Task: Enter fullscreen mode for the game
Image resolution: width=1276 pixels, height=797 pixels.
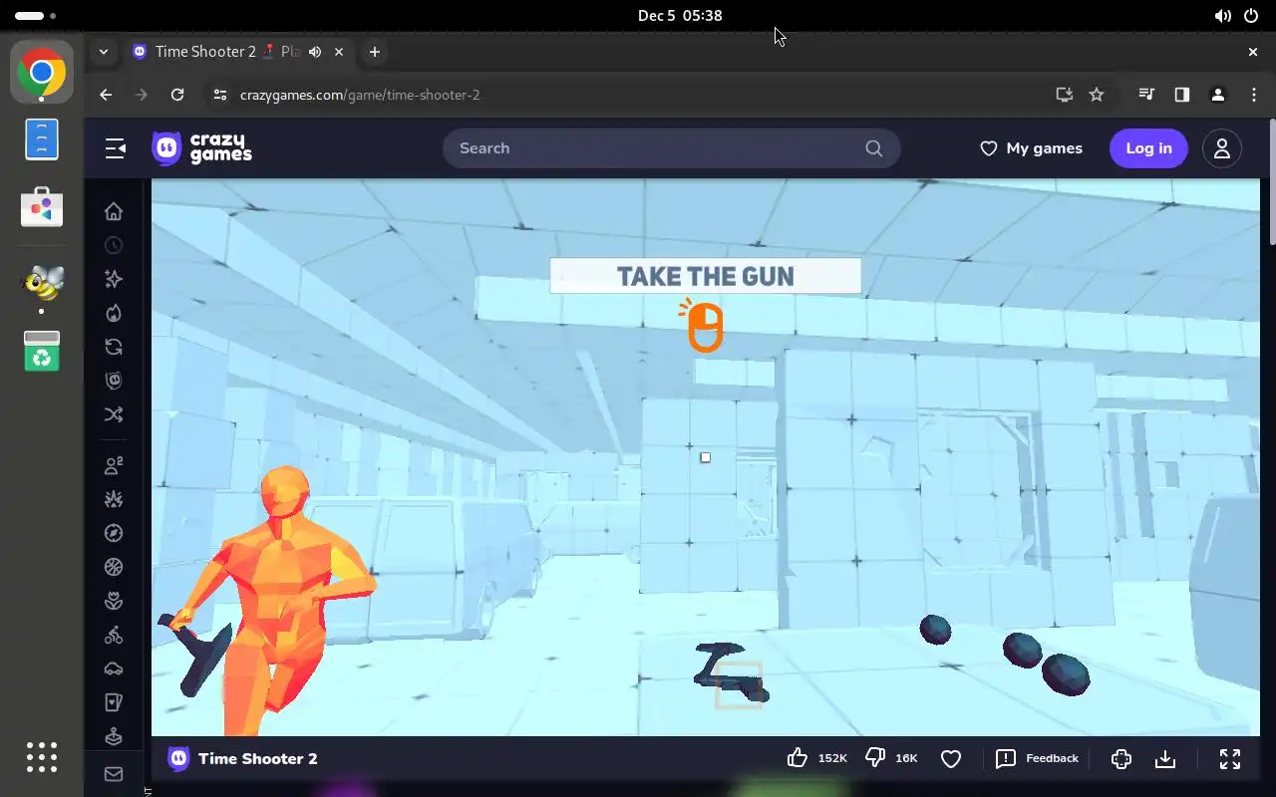Action: (1230, 759)
